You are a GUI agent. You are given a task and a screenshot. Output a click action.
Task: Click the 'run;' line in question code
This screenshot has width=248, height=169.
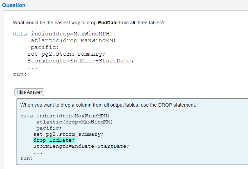point(20,74)
